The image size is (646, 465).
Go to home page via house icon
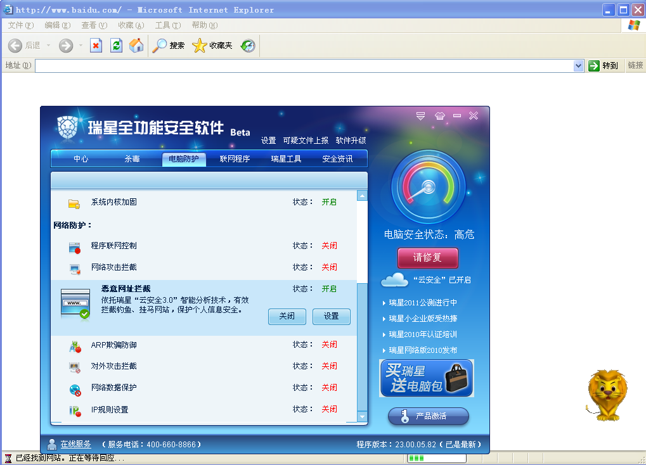pos(136,46)
